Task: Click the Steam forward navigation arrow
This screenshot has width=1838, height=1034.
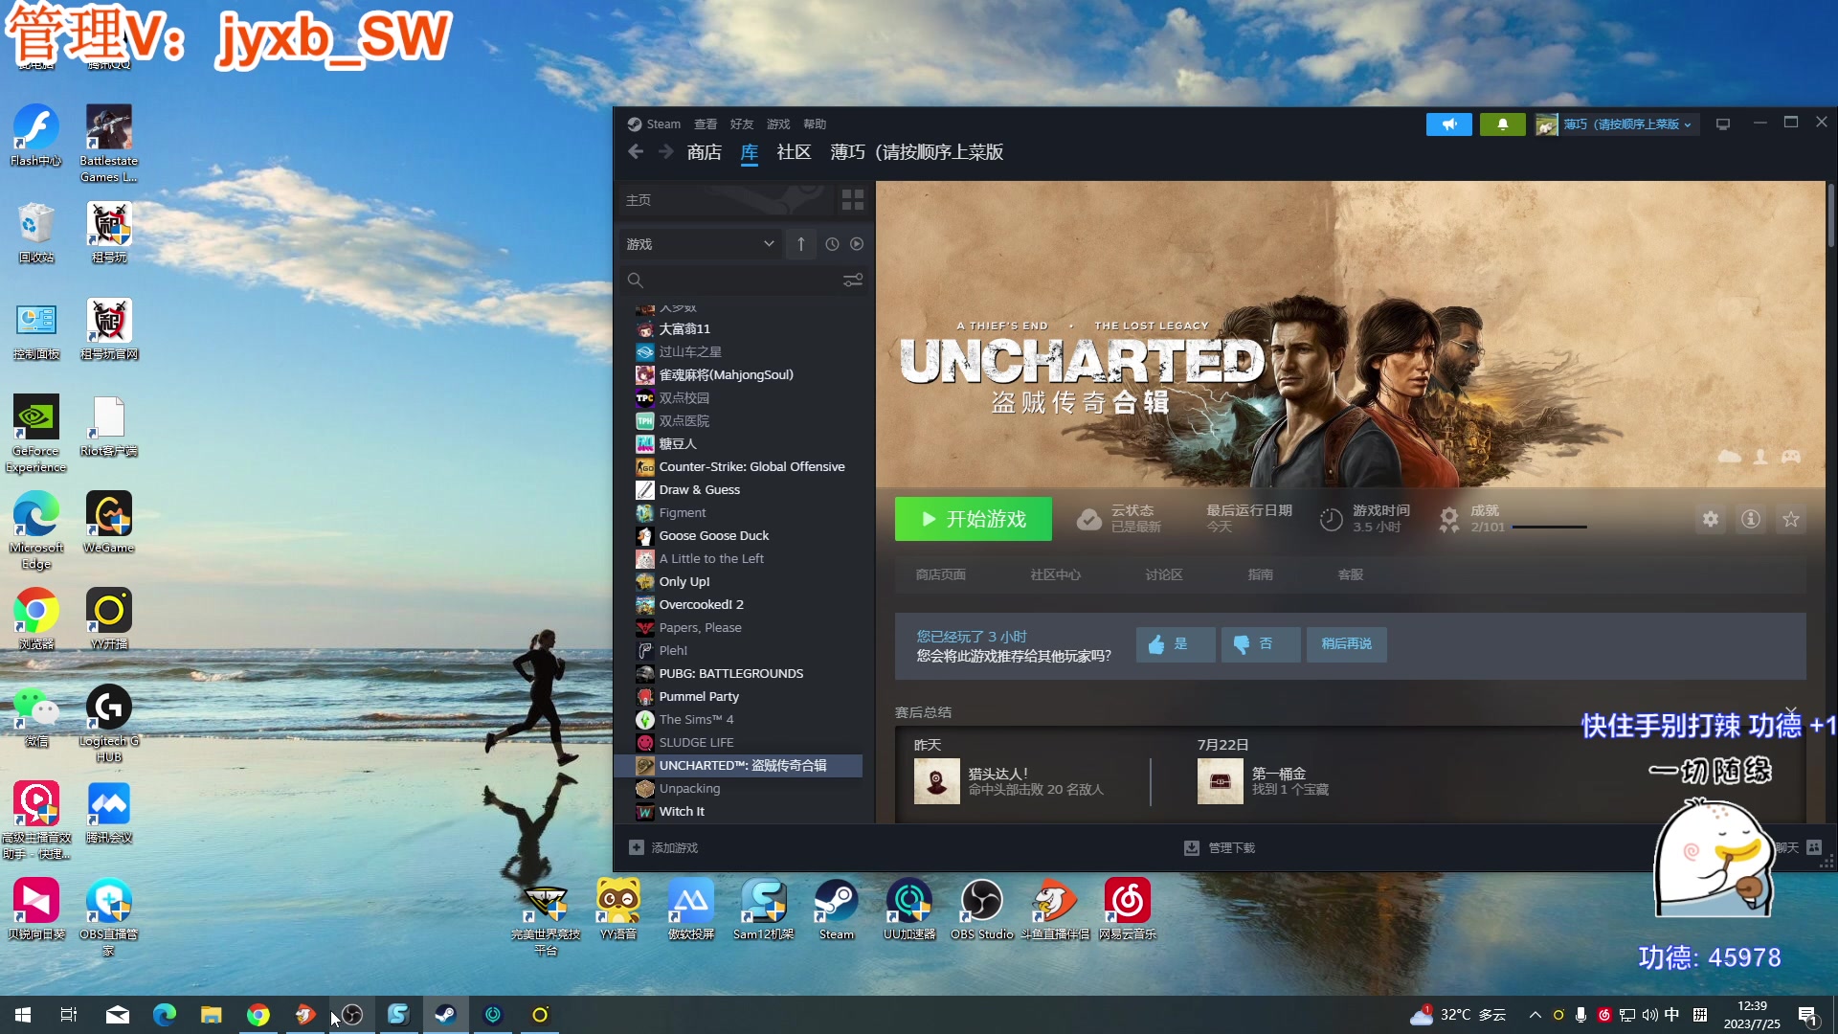Action: tap(666, 152)
